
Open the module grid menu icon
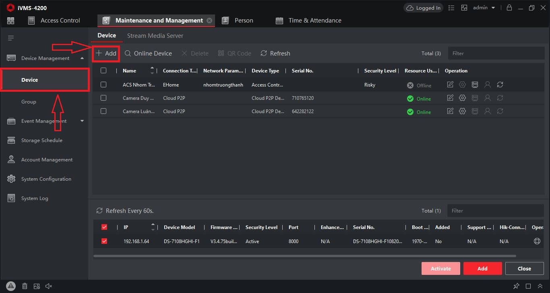click(11, 21)
